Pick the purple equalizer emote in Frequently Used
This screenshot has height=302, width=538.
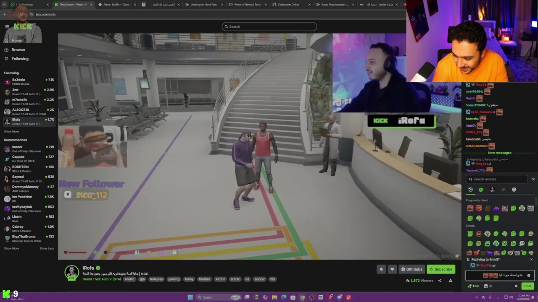(x=496, y=208)
